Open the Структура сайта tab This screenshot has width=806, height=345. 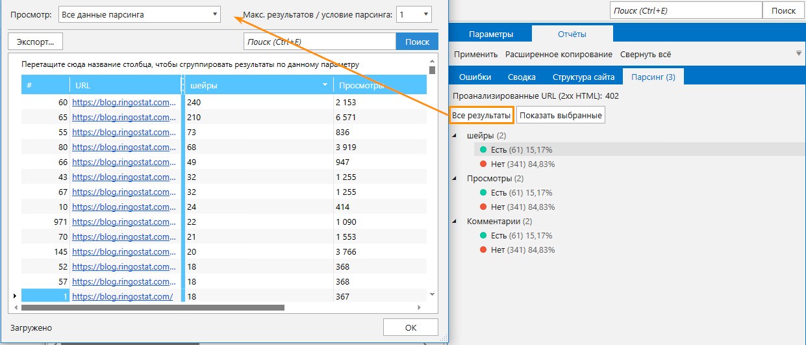coord(583,77)
